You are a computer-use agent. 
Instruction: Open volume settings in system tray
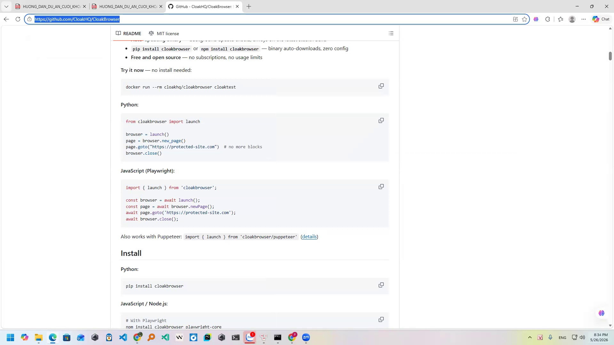tap(582, 337)
